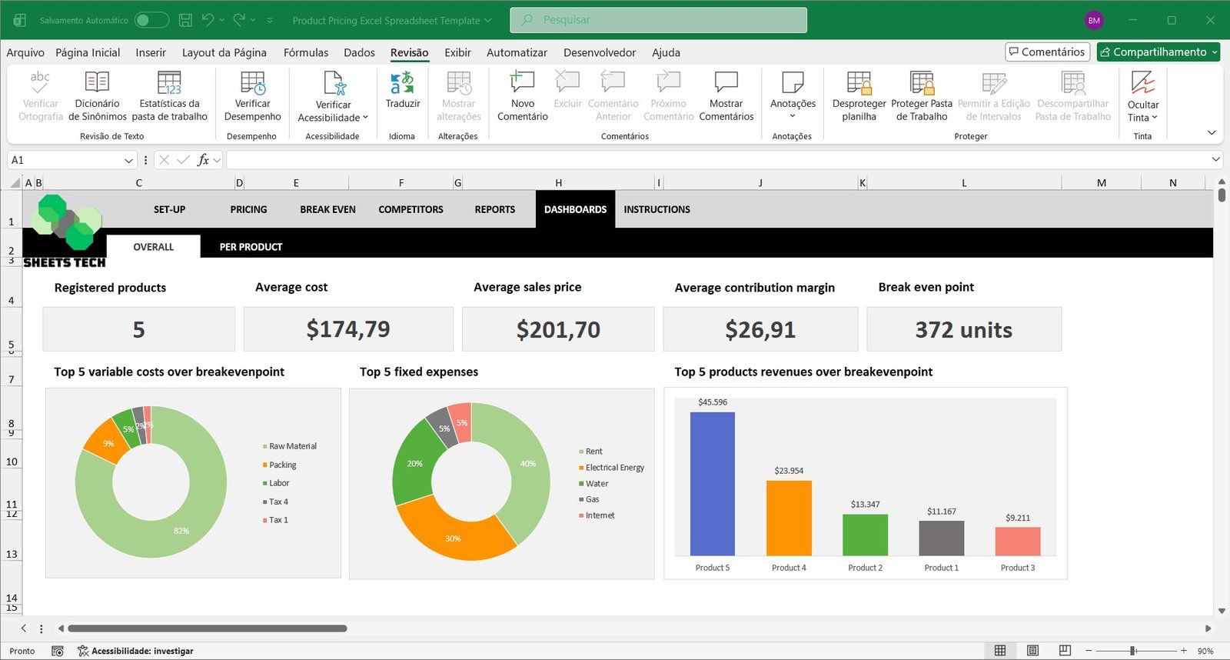Switch to Inserir tab

(151, 52)
